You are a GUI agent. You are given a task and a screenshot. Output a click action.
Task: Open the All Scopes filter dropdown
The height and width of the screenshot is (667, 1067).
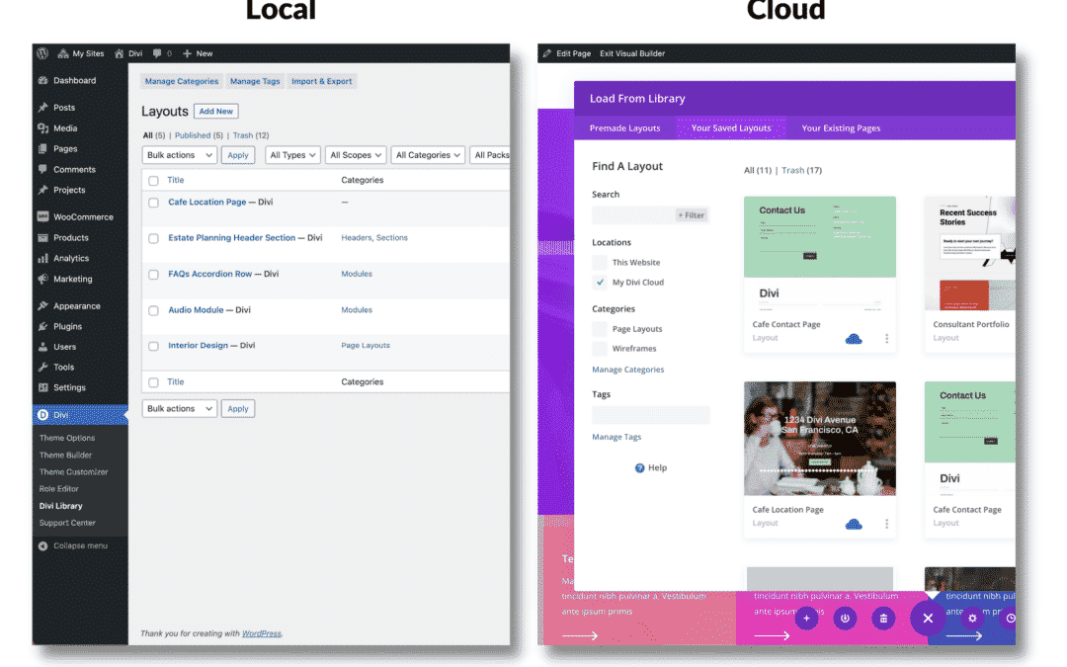coord(356,155)
